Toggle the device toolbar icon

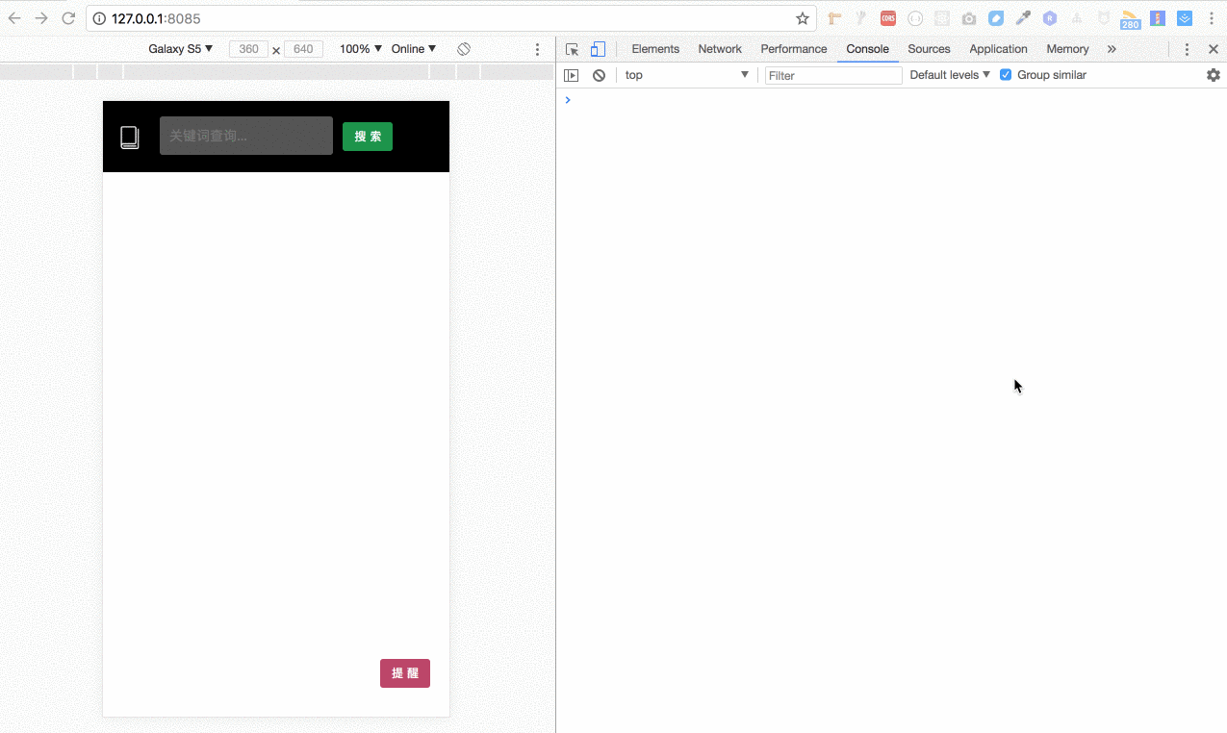pyautogui.click(x=598, y=49)
